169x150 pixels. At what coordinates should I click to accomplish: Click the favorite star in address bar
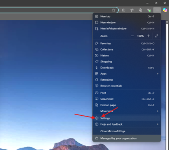pyautogui.click(x=114, y=10)
